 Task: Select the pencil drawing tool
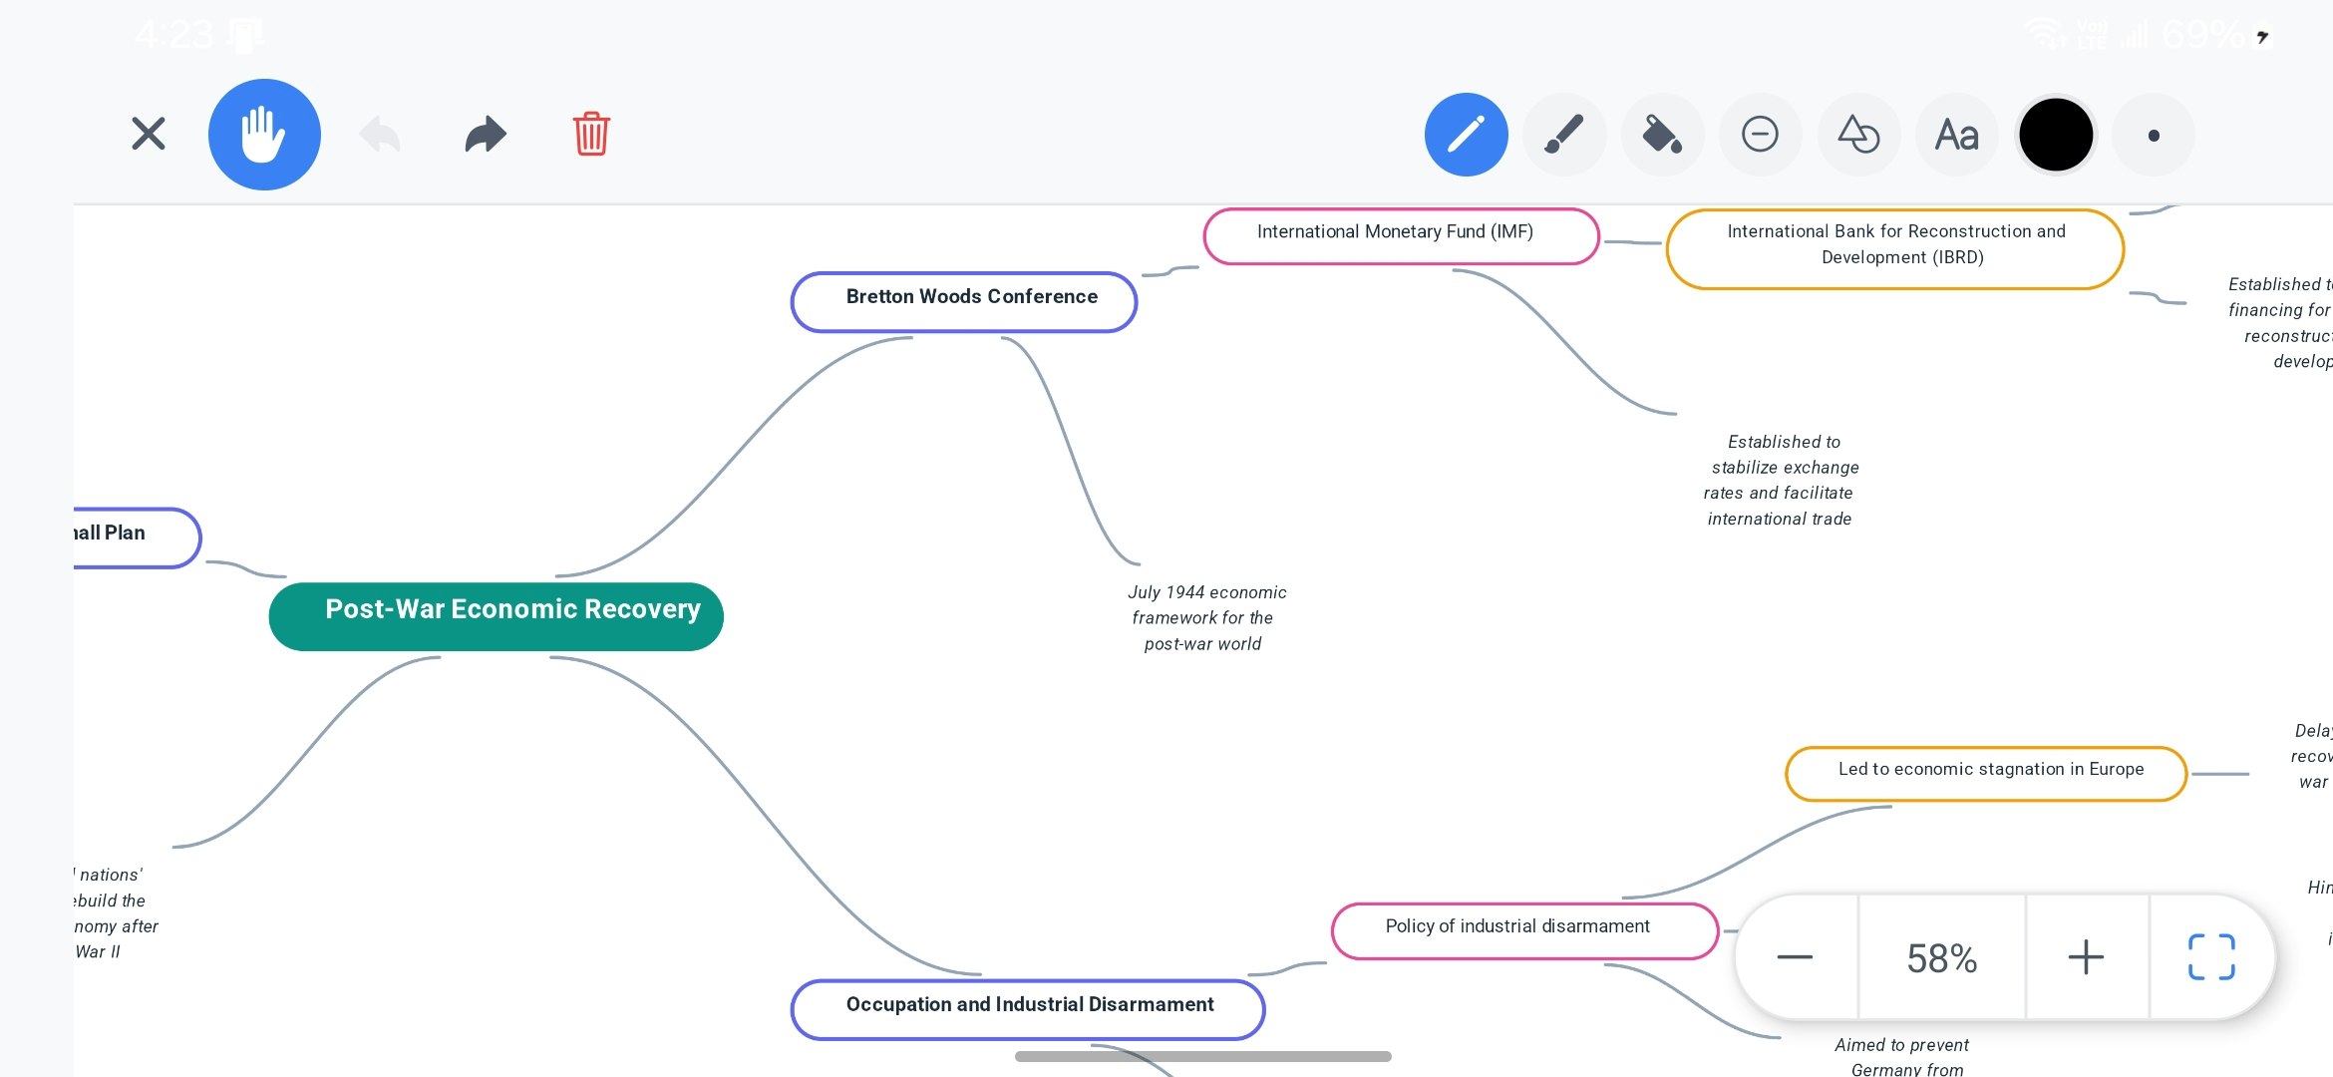[x=1466, y=135]
